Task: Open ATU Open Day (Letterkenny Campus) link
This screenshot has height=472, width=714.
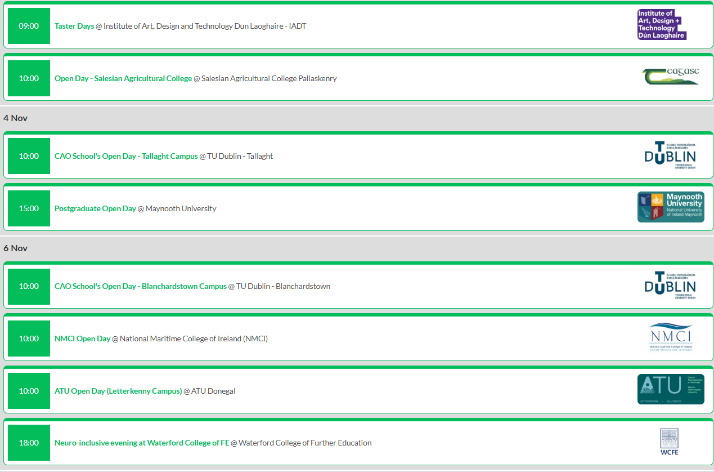Action: (118, 391)
